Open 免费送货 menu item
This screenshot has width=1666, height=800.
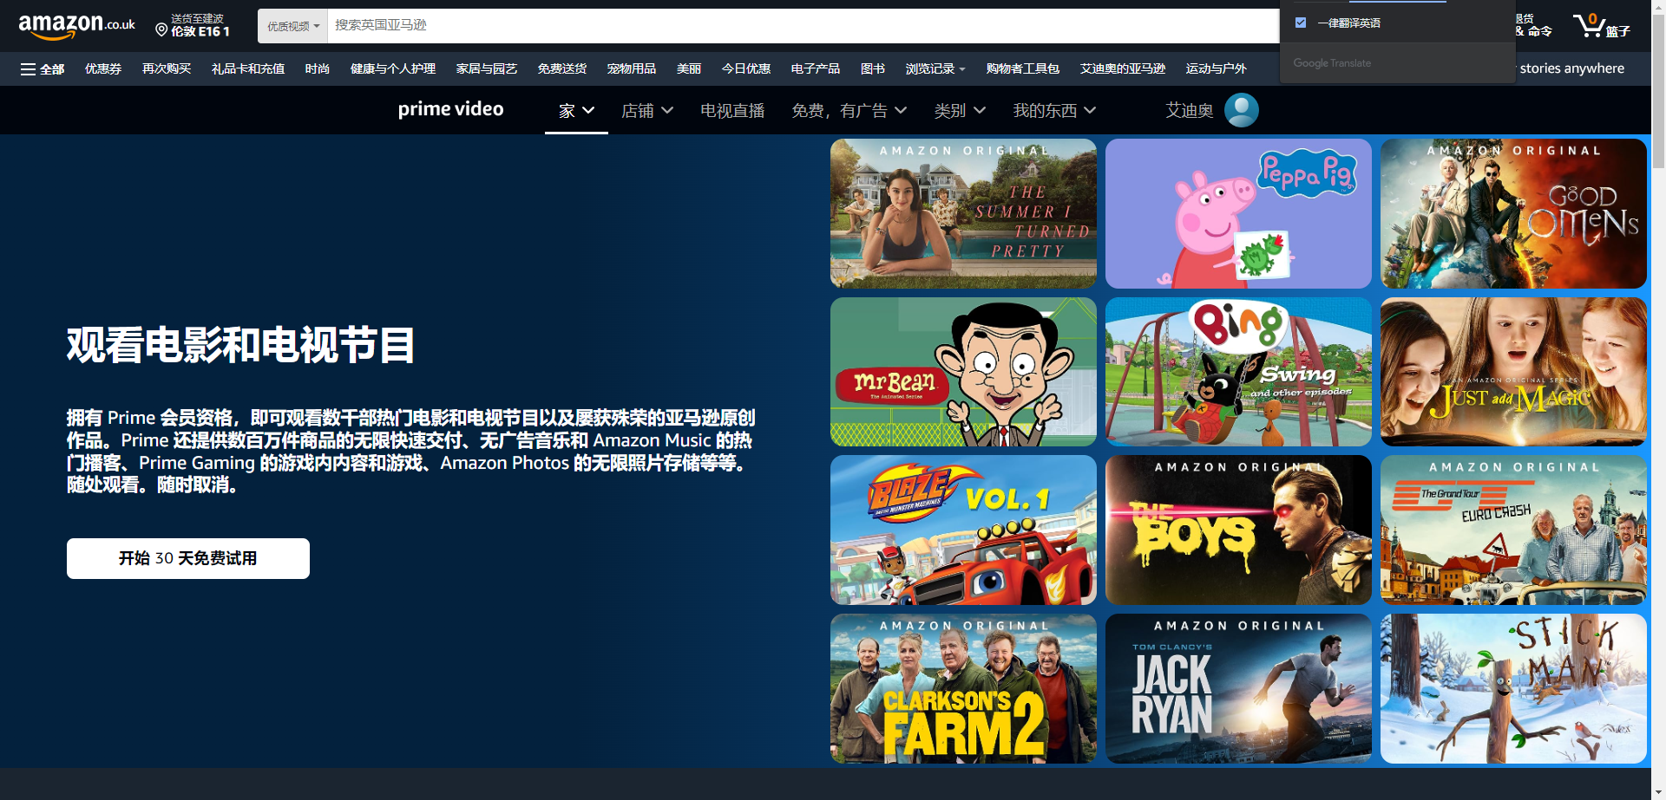(562, 68)
